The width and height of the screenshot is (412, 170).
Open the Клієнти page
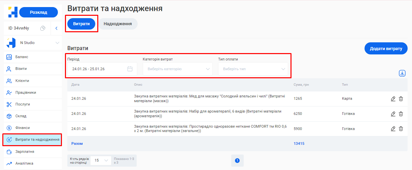tap(33, 81)
